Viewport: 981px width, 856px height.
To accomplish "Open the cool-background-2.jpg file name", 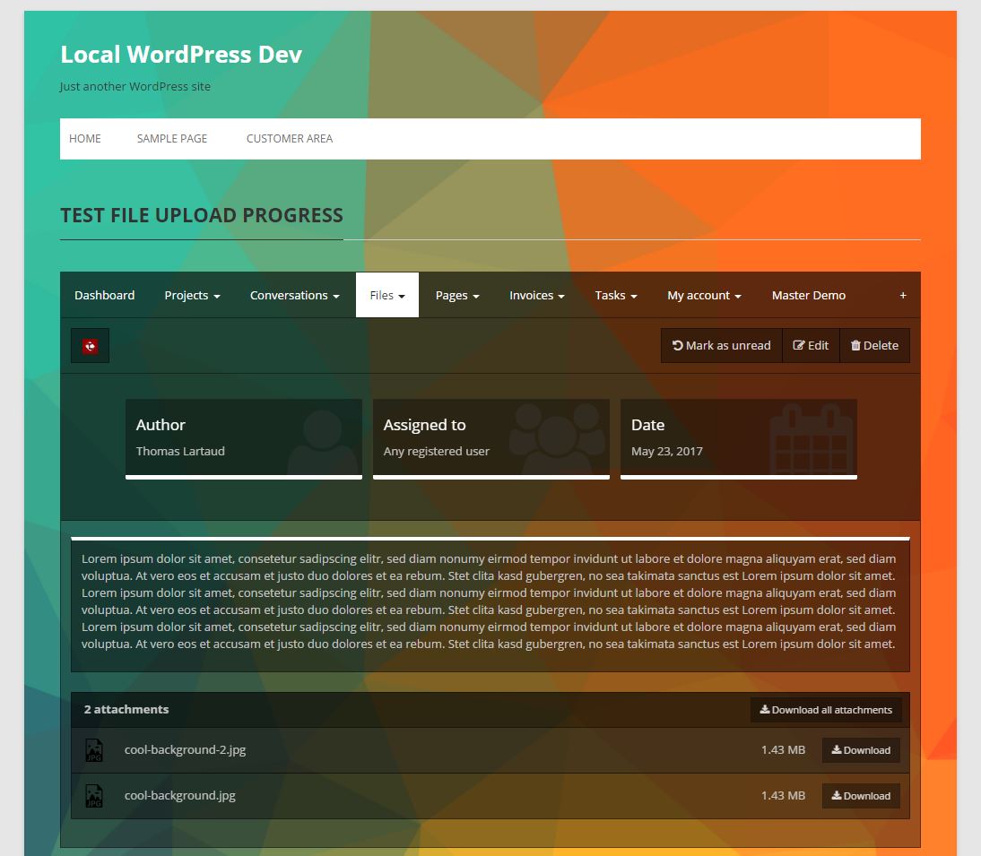I will 186,749.
